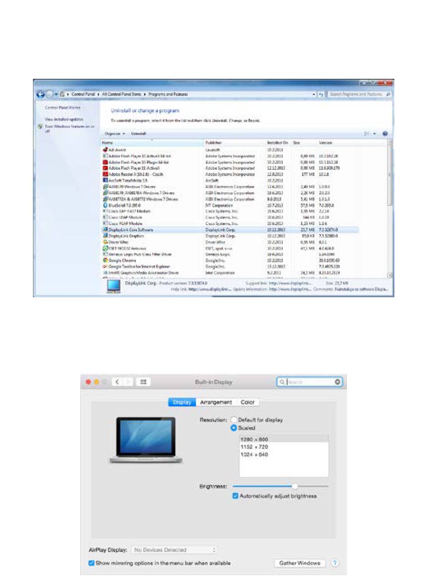Click the Show All grid icon in Built-in Display
Image resolution: width=427 pixels, height=580 pixels.
click(x=144, y=382)
